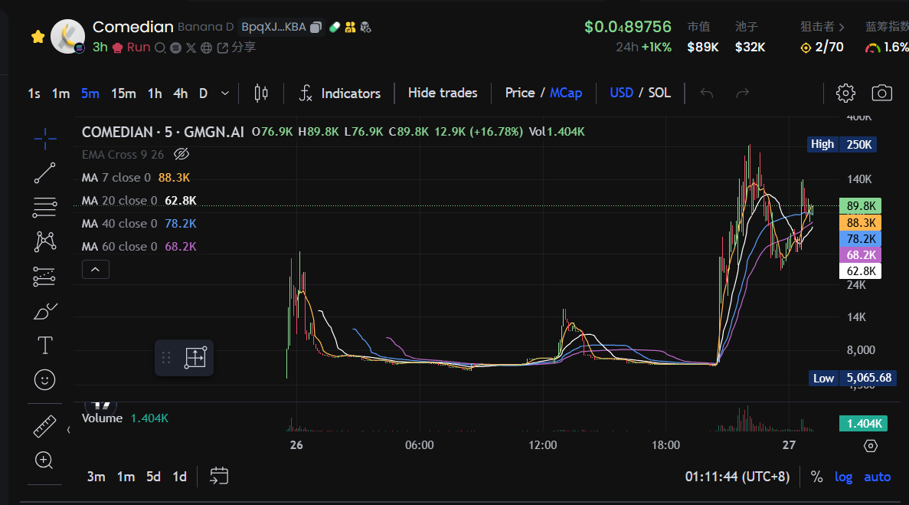
Task: Open the emoji icons tool
Action: point(45,379)
